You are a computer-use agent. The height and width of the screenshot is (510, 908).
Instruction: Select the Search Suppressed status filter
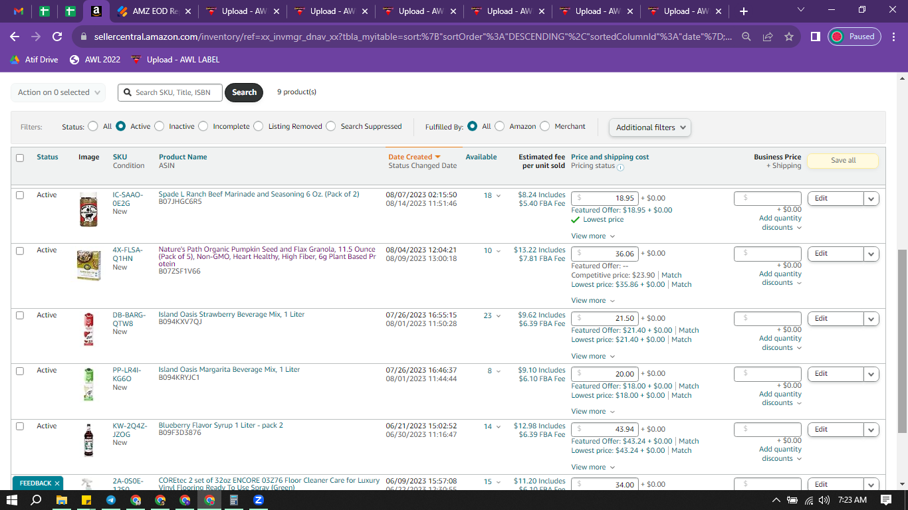coord(331,126)
